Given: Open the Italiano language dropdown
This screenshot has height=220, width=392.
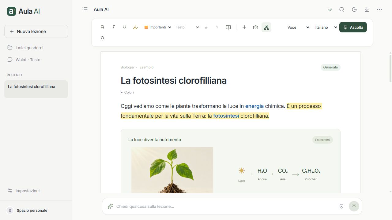Looking at the screenshot, I should (326, 28).
